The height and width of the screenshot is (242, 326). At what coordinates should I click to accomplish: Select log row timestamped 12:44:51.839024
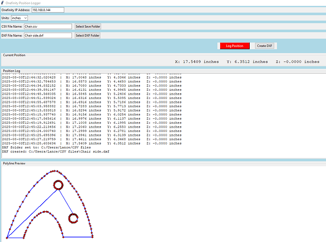92,98
